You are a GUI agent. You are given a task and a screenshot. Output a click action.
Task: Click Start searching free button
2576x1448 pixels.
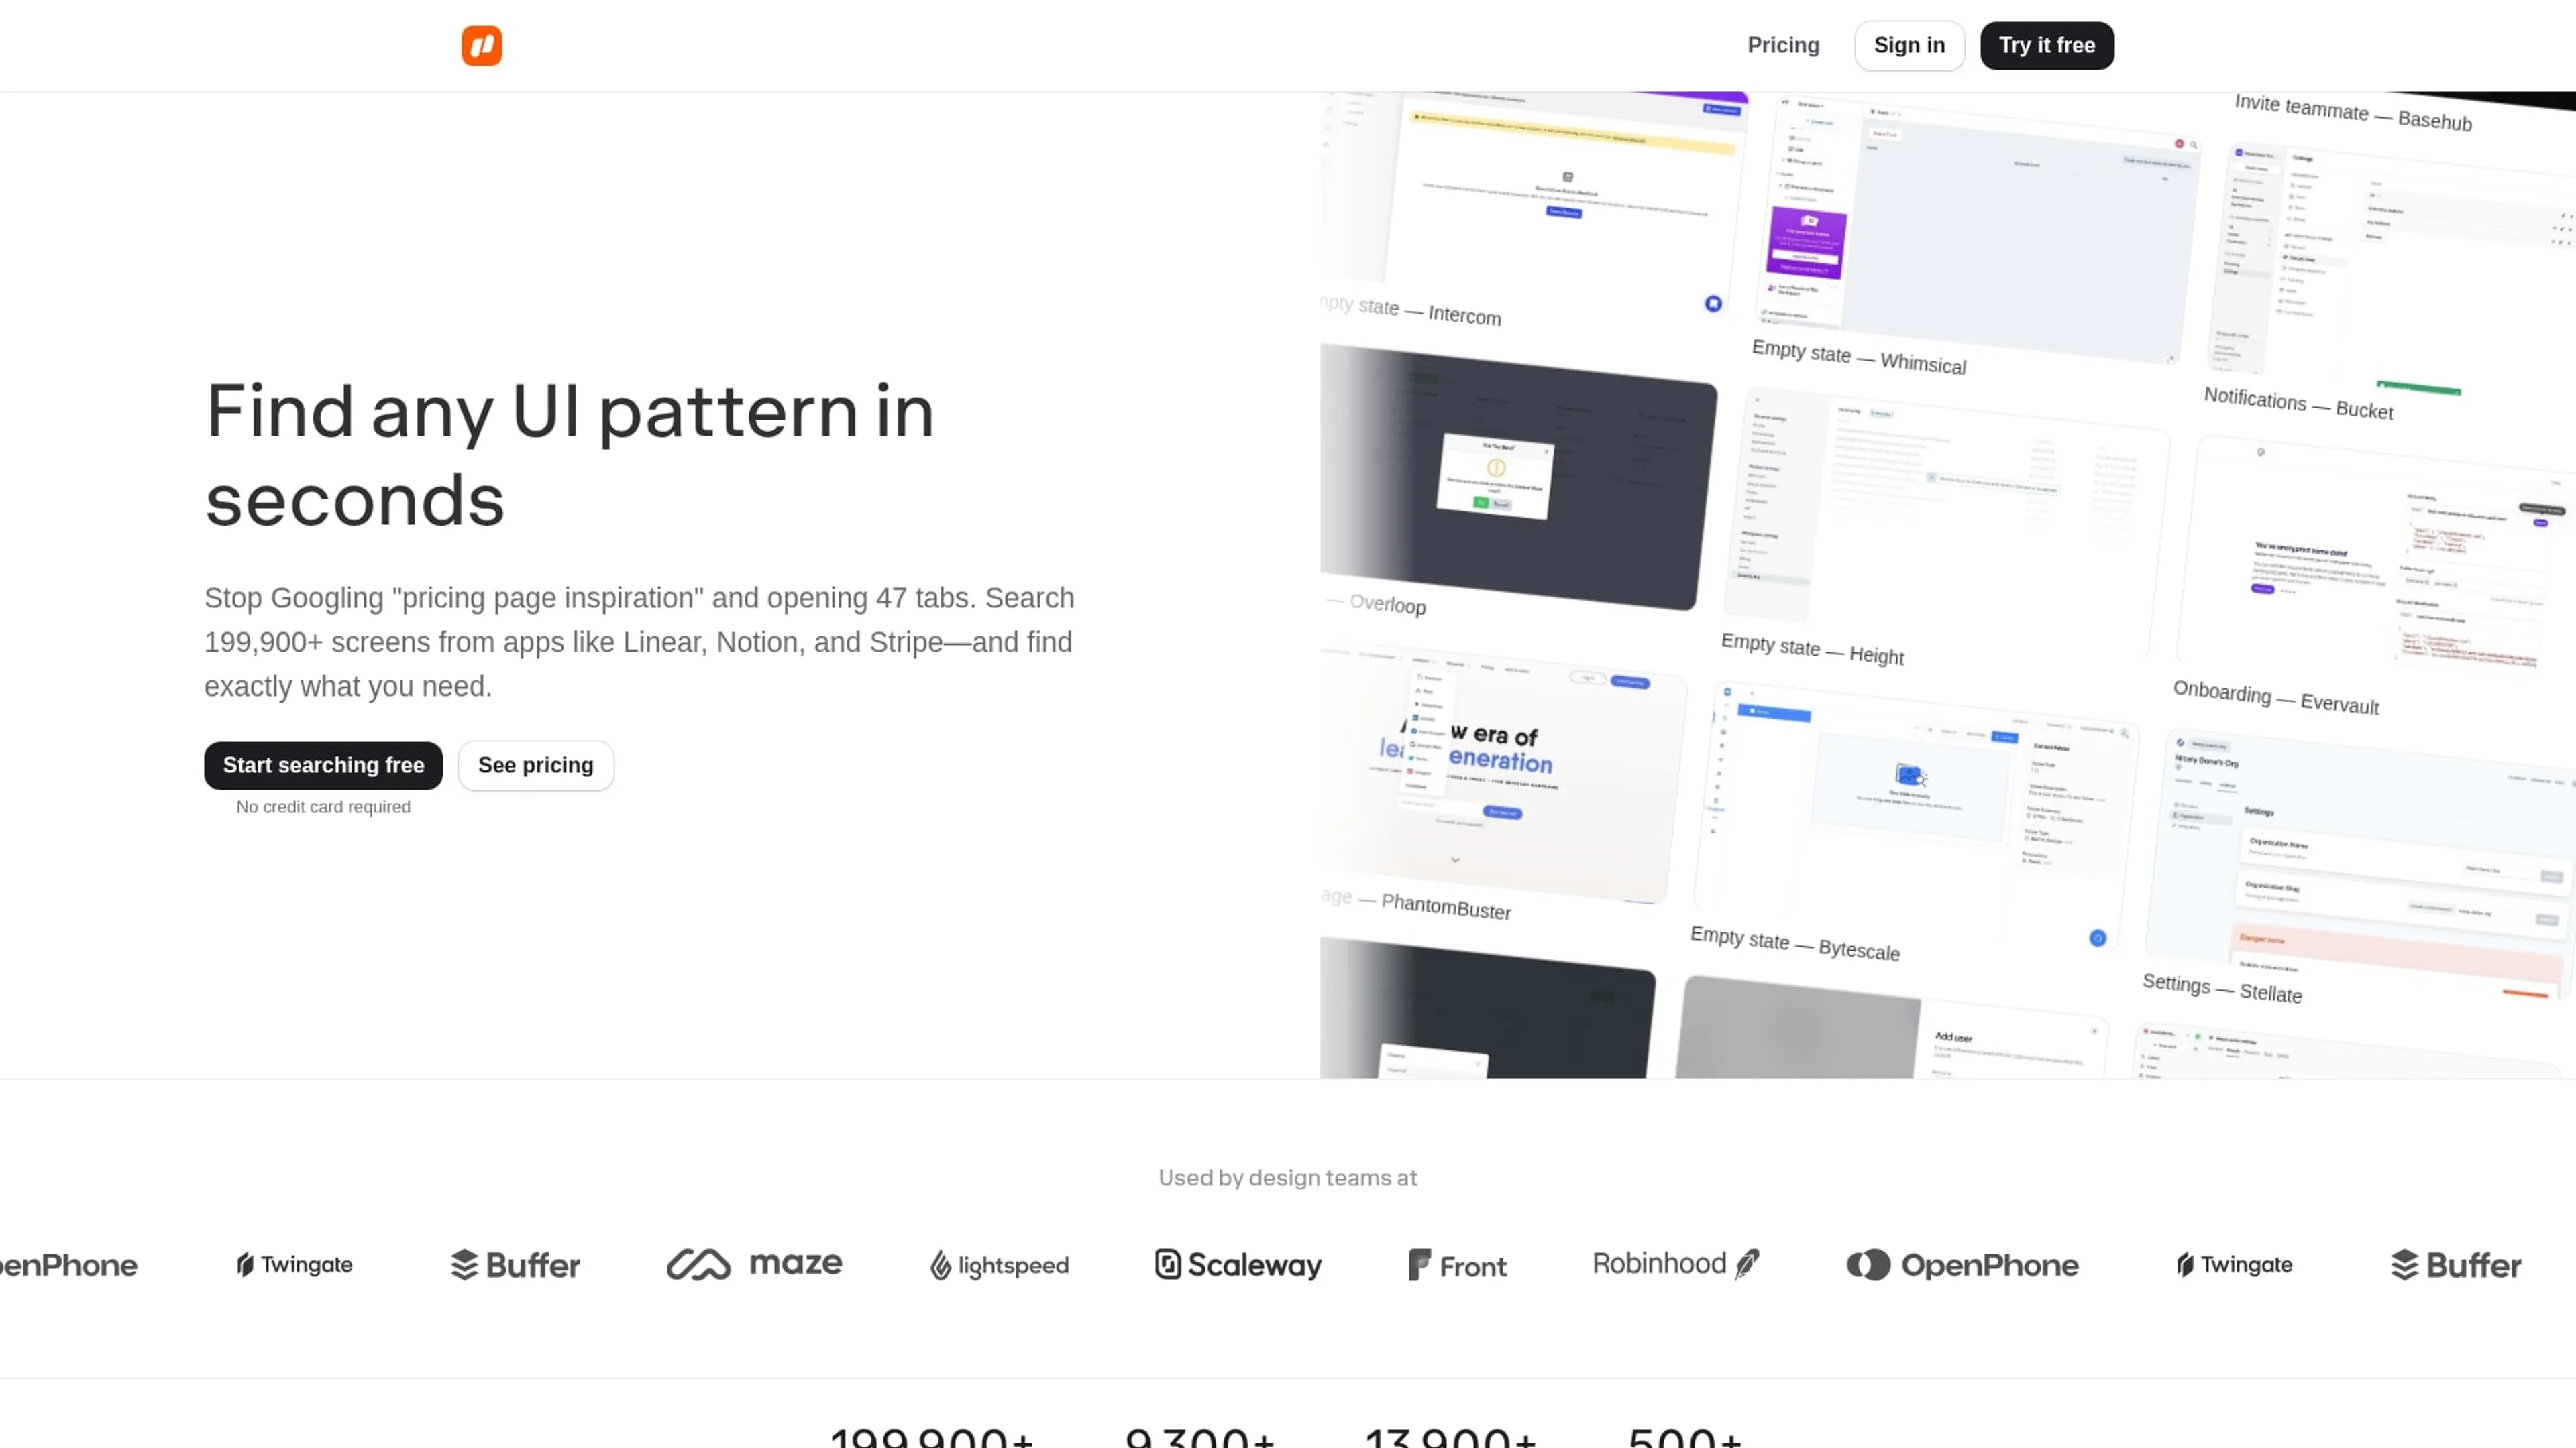[x=323, y=764]
